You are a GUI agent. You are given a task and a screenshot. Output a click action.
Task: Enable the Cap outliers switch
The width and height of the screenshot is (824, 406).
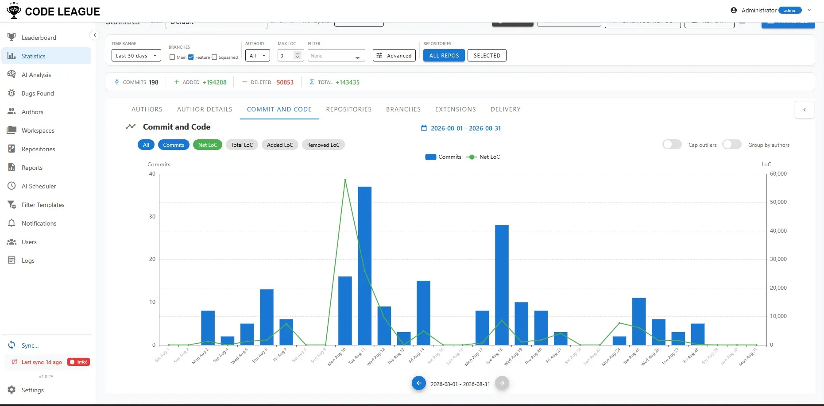click(x=672, y=145)
